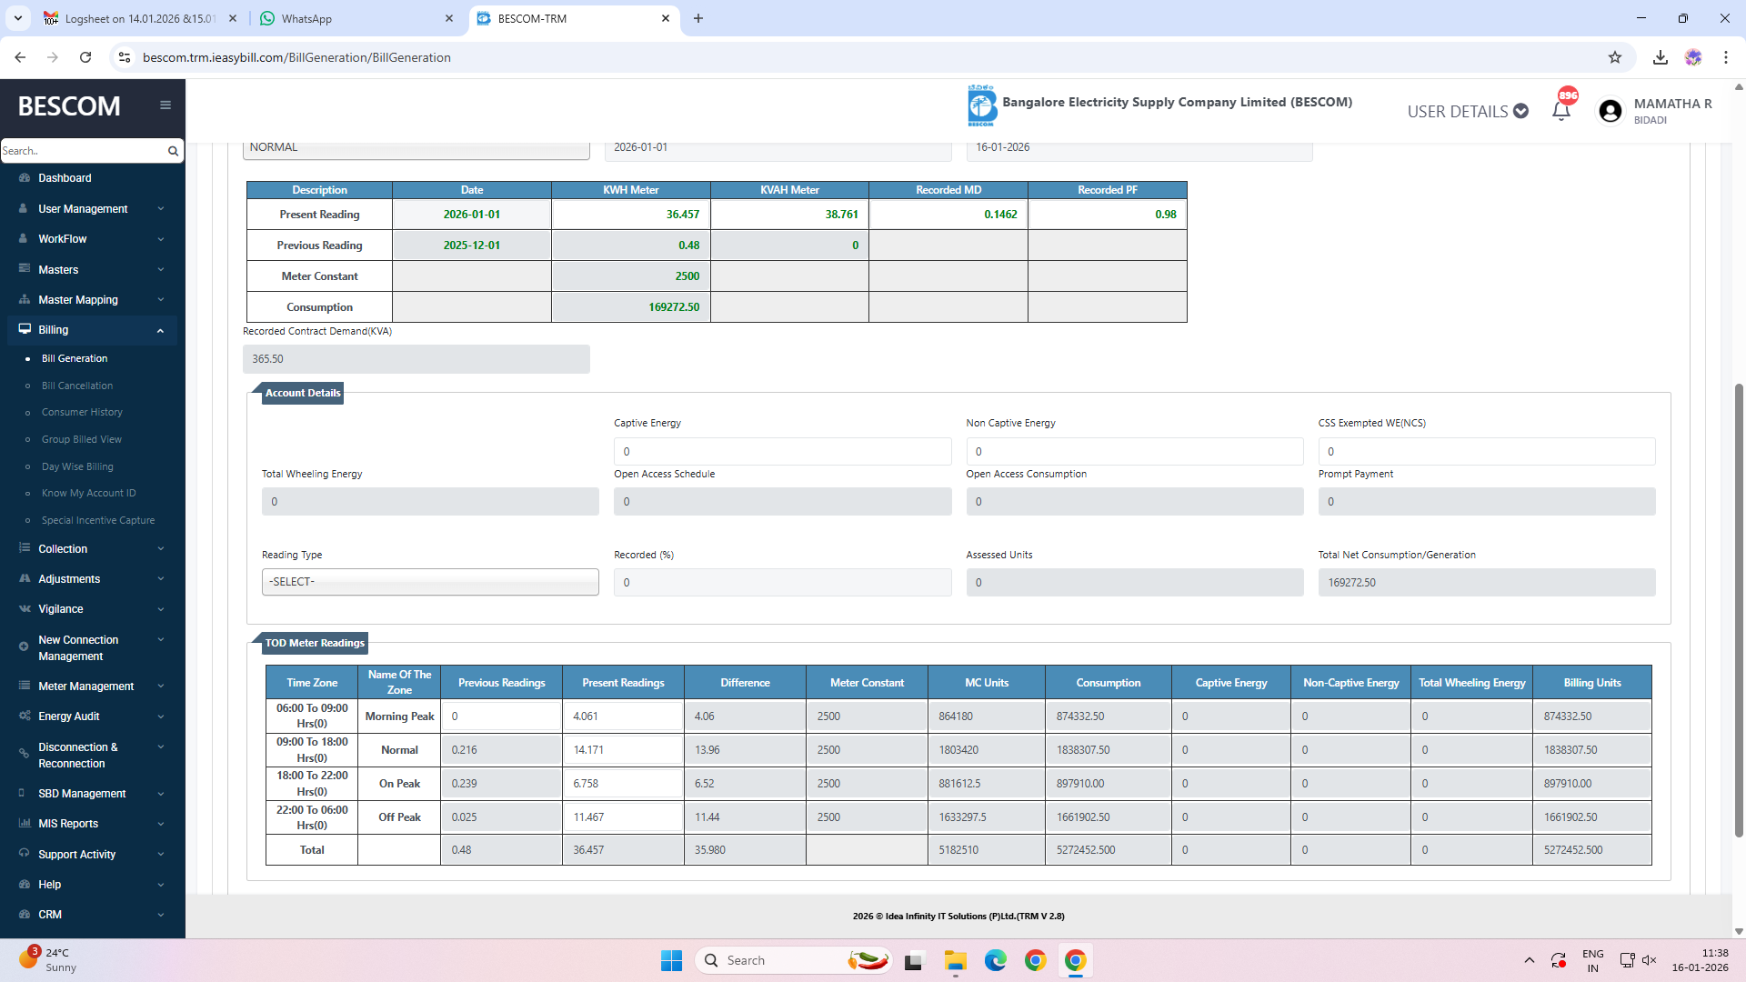This screenshot has width=1746, height=982.
Task: Open browser downloads icon
Action: (1660, 57)
